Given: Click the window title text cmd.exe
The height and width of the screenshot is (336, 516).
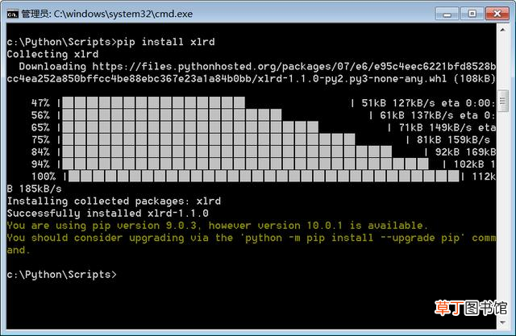Looking at the screenshot, I should pyautogui.click(x=107, y=14).
